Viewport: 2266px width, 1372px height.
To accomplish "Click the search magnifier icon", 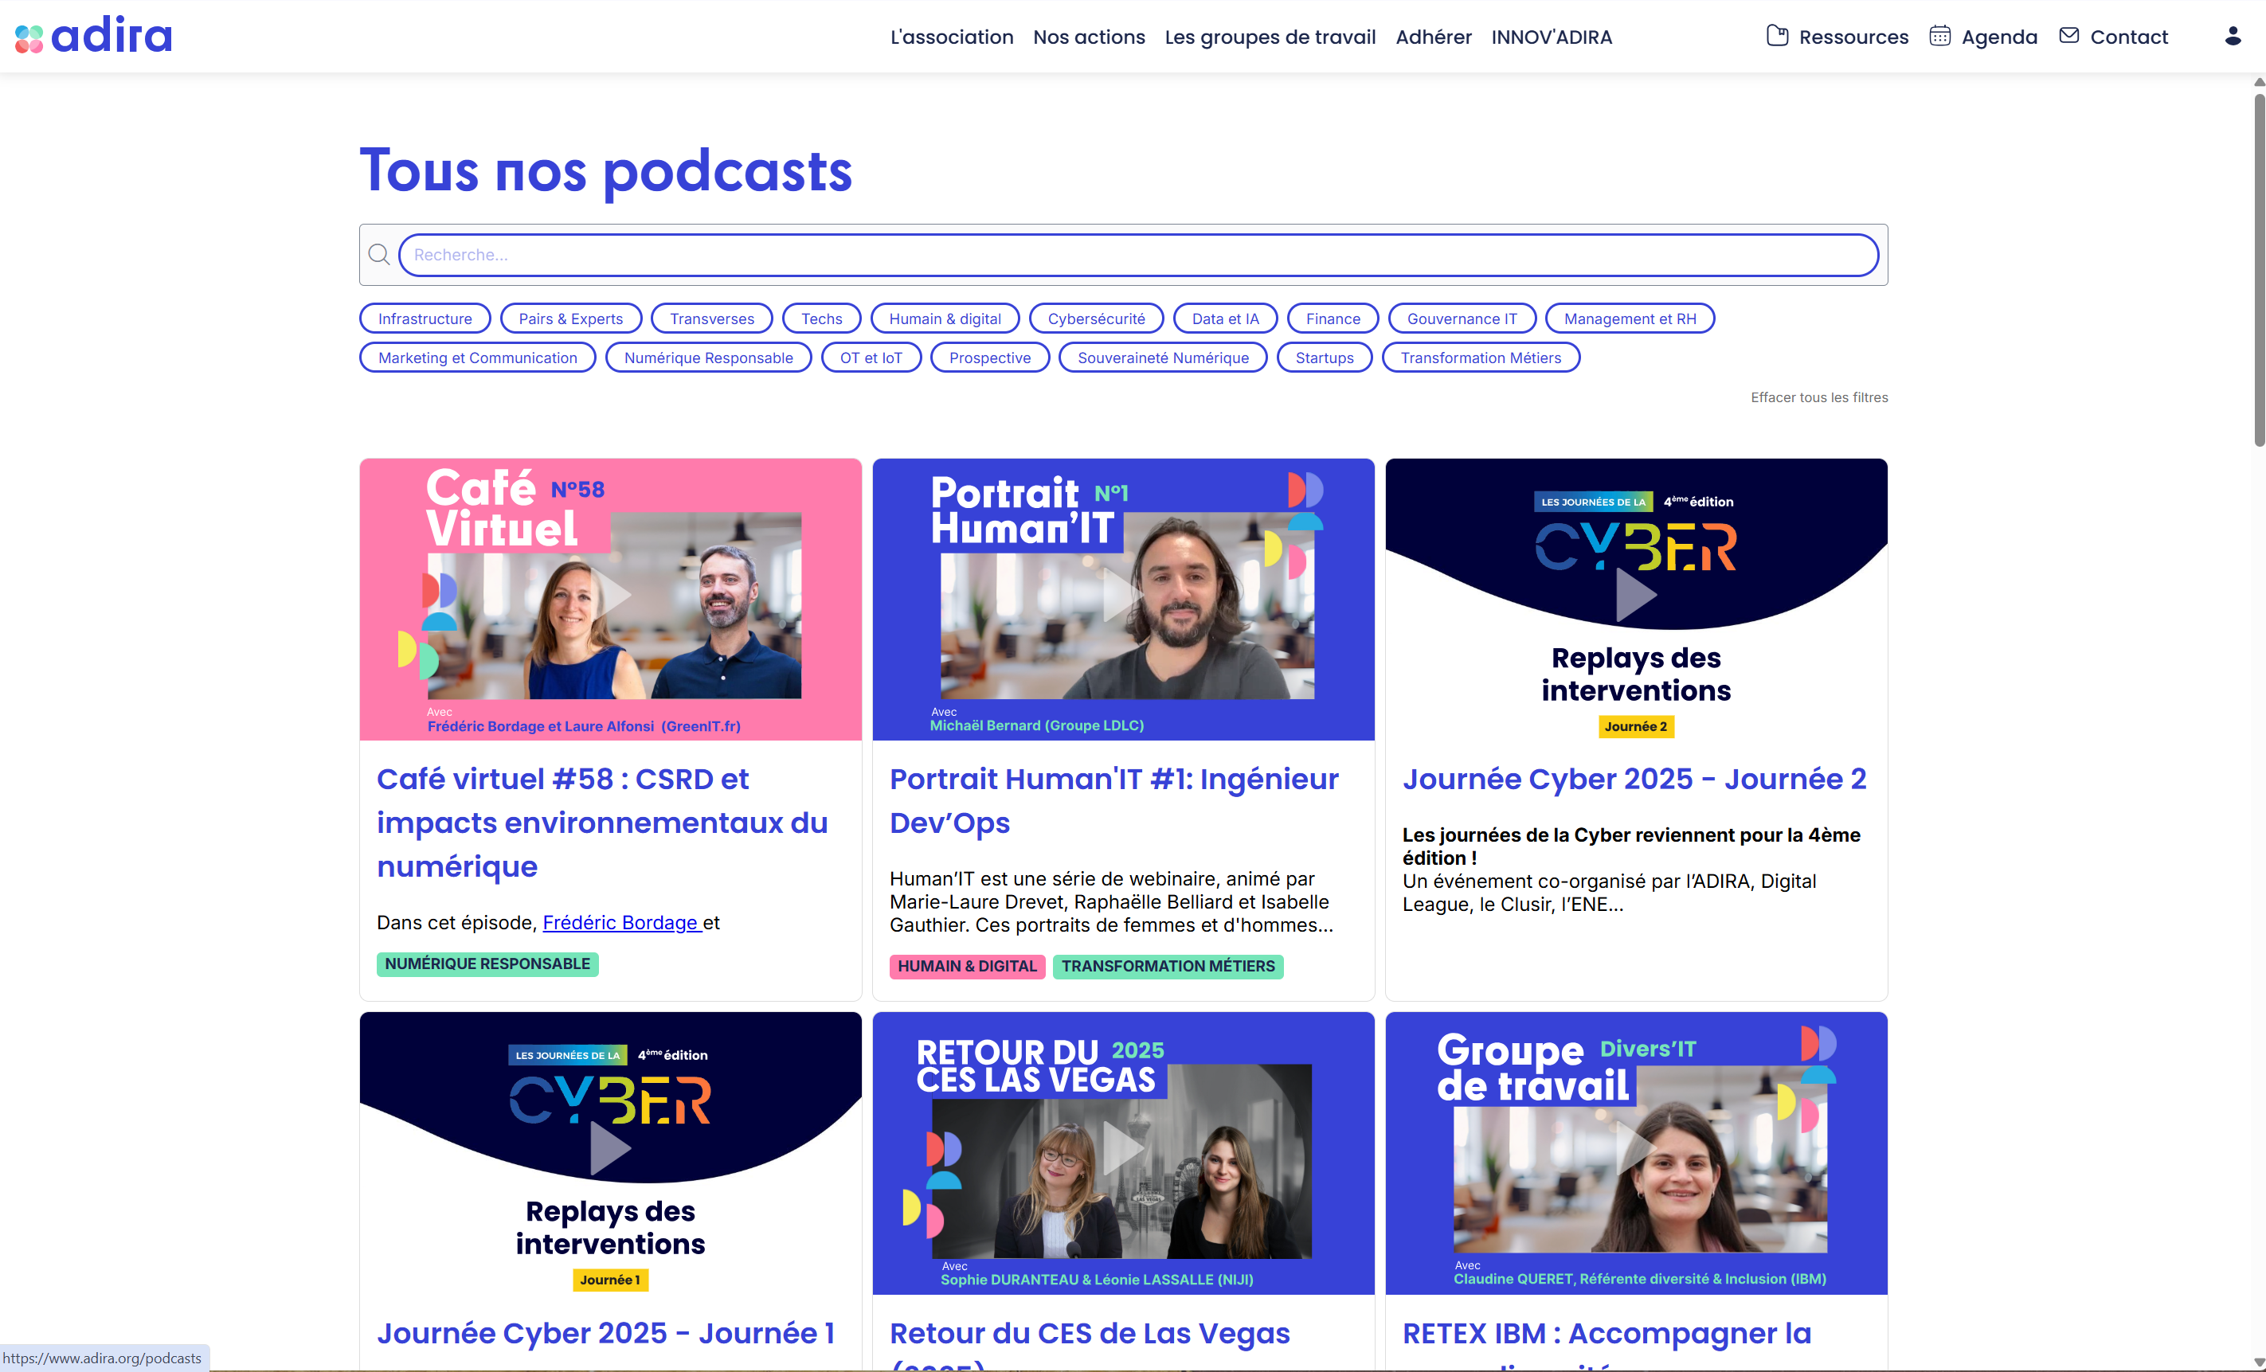I will (x=379, y=255).
